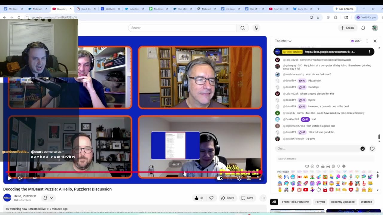Submit search with magnifier button
Viewport: 383px width, 215px height.
pyautogui.click(x=243, y=28)
